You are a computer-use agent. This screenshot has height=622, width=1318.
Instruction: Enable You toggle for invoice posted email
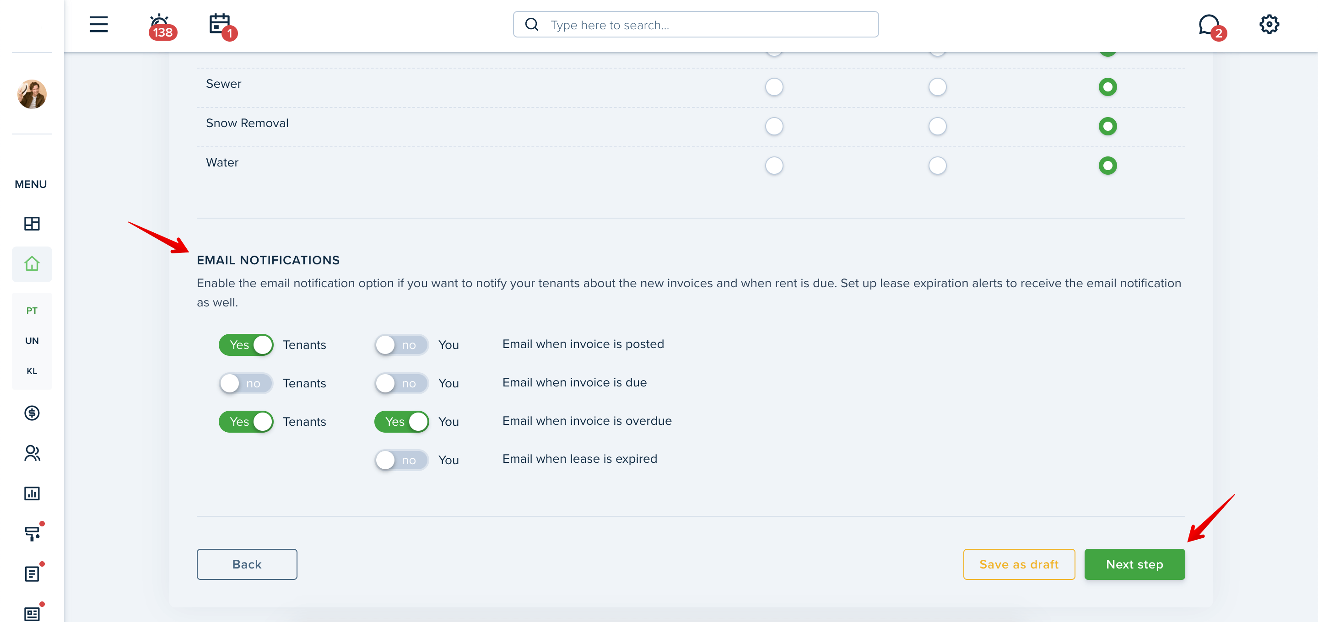pos(402,345)
